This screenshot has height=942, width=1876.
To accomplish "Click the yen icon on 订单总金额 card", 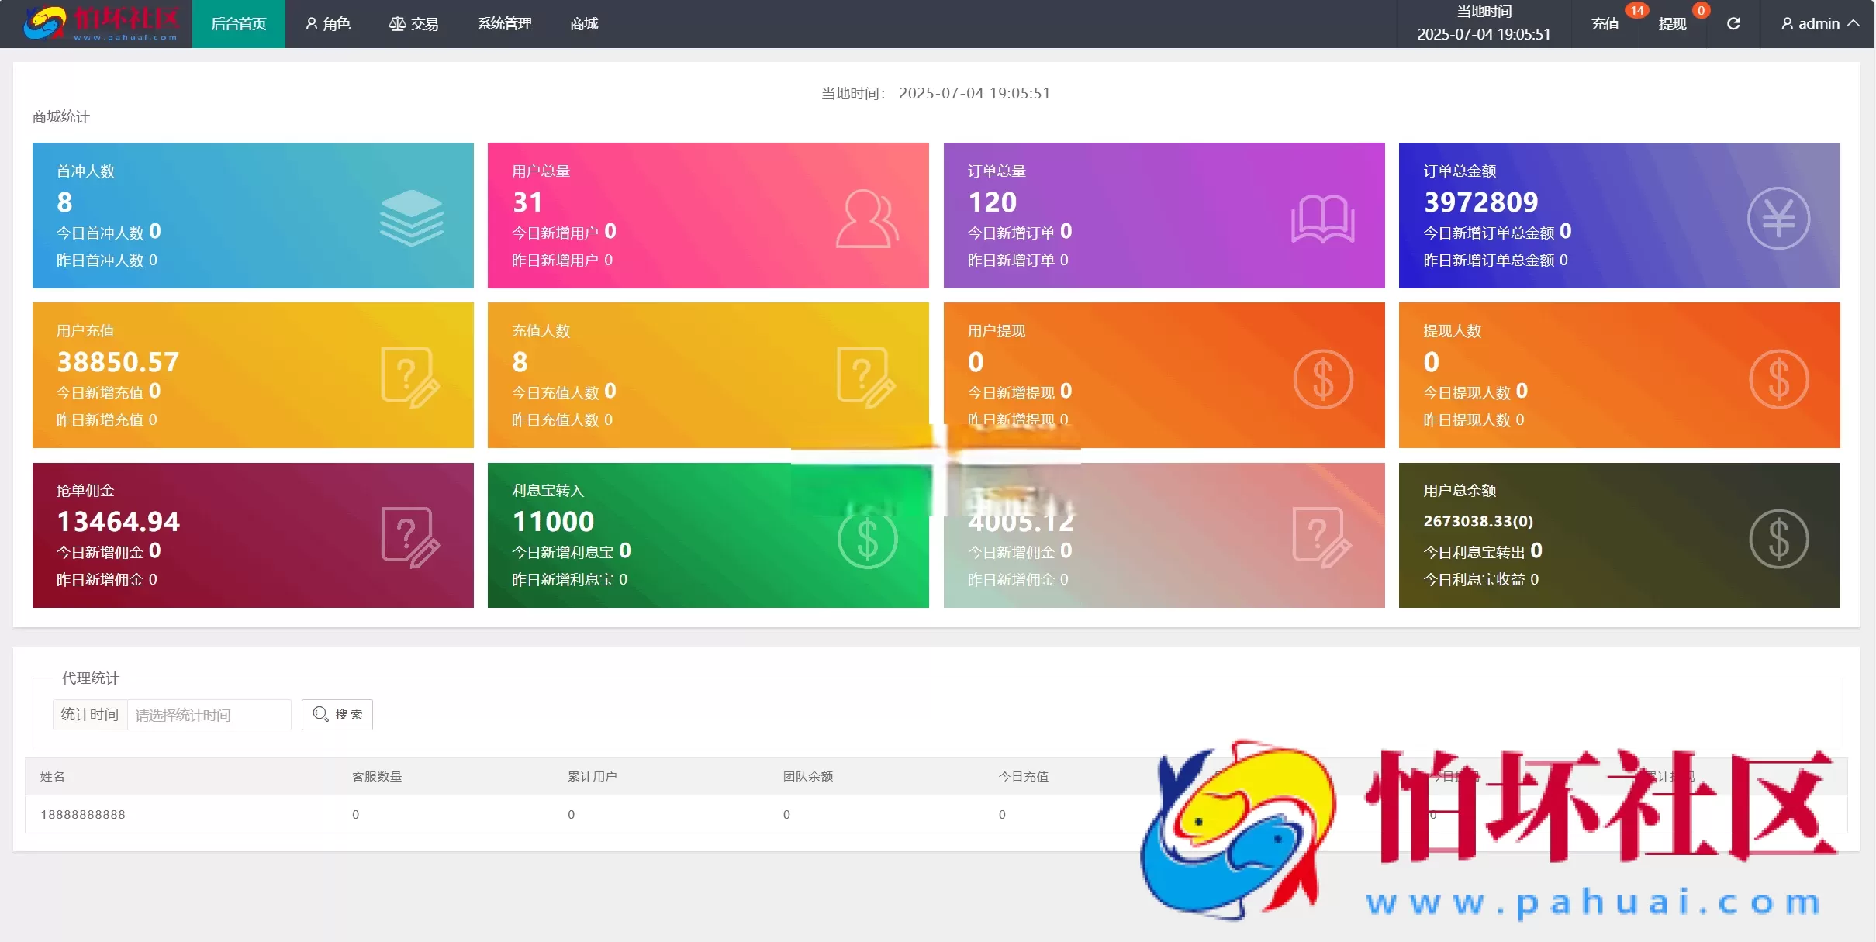I will coord(1778,219).
